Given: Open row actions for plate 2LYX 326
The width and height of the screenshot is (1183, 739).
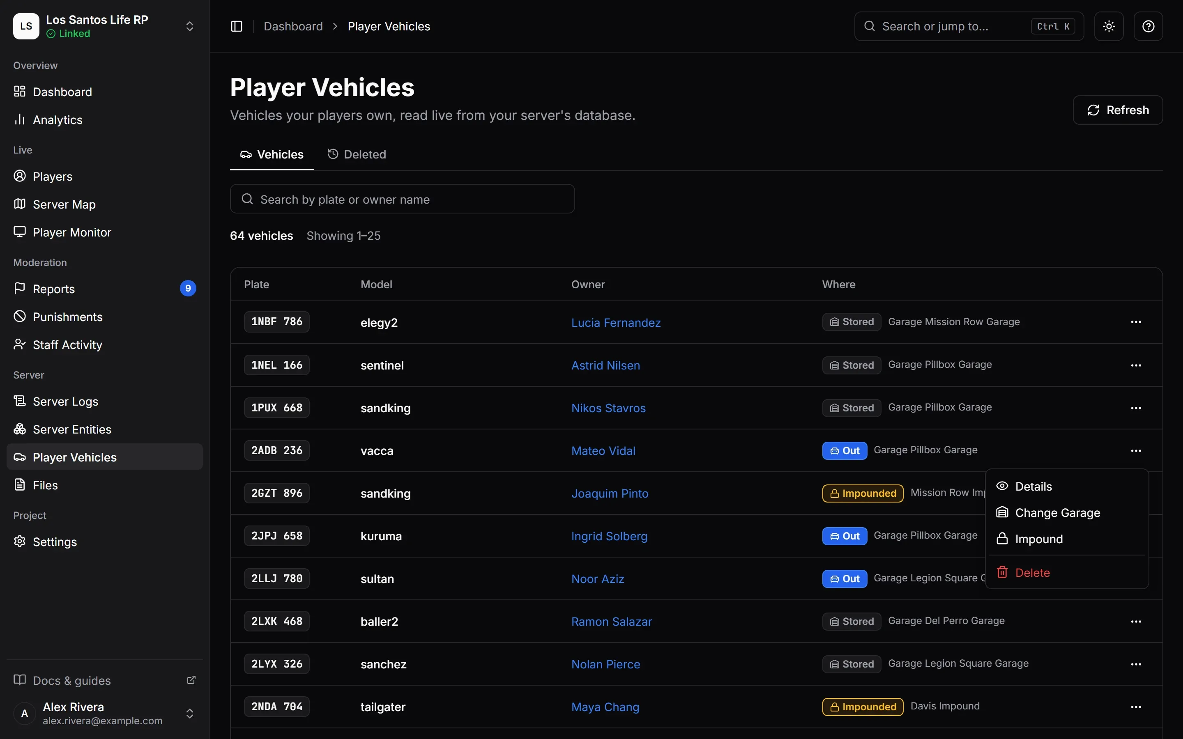Looking at the screenshot, I should [1136, 664].
